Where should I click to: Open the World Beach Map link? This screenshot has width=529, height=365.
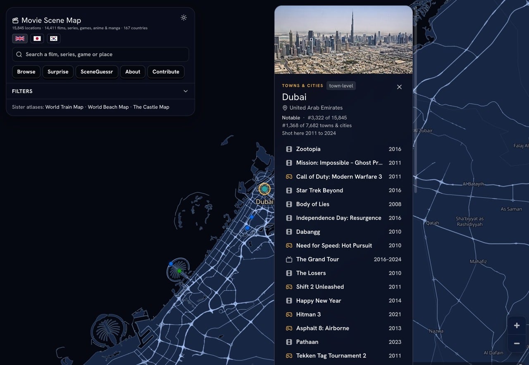click(x=108, y=107)
